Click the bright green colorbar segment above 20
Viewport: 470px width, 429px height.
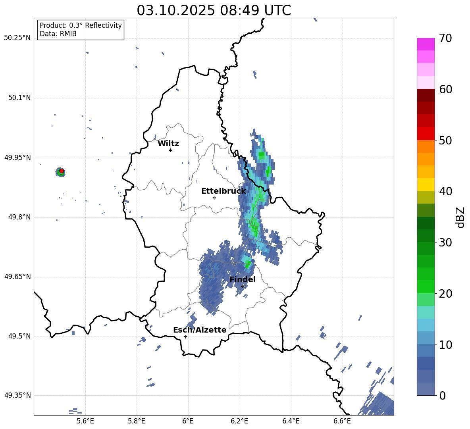[426, 287]
